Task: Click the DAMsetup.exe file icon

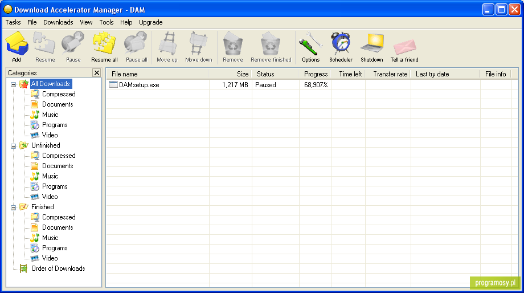Action: coord(113,84)
